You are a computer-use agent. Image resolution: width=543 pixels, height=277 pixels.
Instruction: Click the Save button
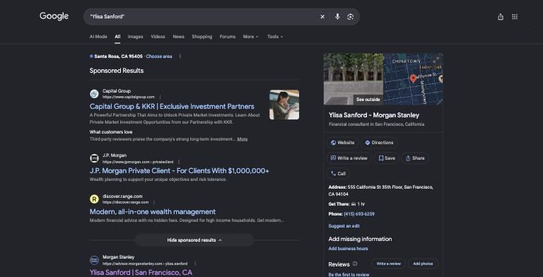coord(387,158)
